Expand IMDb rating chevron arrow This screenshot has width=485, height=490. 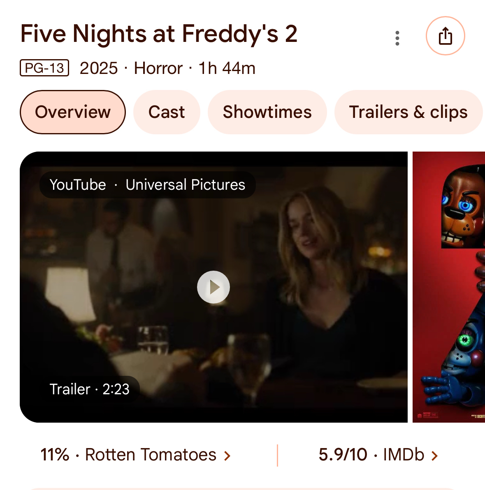tap(434, 455)
